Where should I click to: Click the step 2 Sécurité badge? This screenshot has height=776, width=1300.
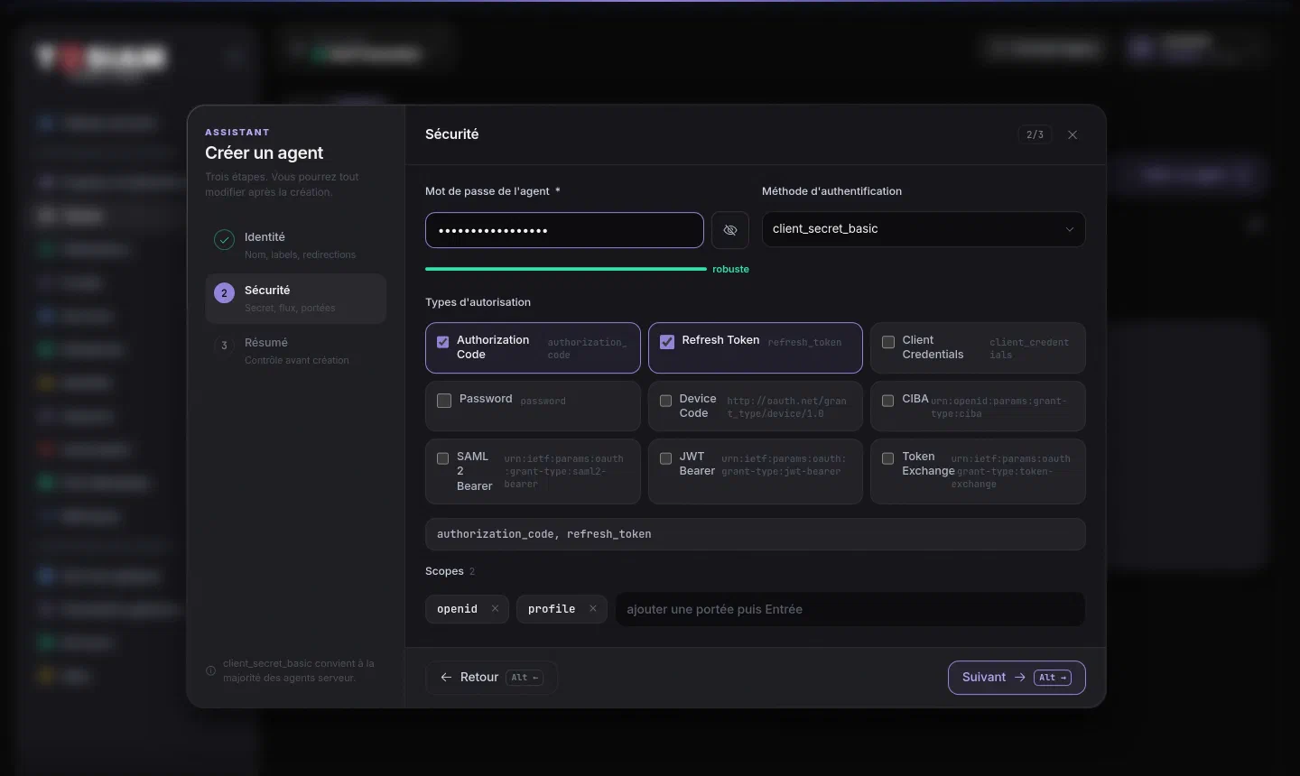coord(224,293)
